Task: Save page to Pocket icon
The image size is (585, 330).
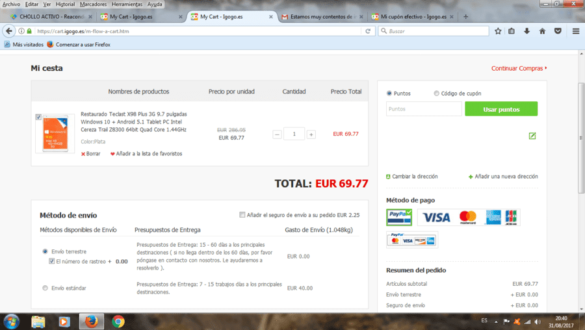Action: 558,31
